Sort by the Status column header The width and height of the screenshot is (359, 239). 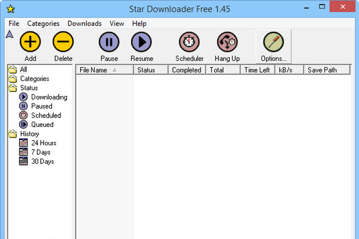(151, 70)
